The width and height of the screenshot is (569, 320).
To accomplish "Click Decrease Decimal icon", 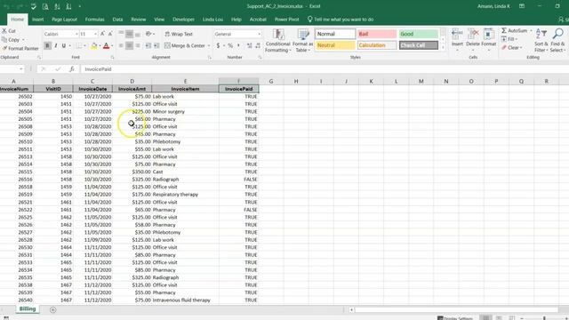I will coord(258,45).
